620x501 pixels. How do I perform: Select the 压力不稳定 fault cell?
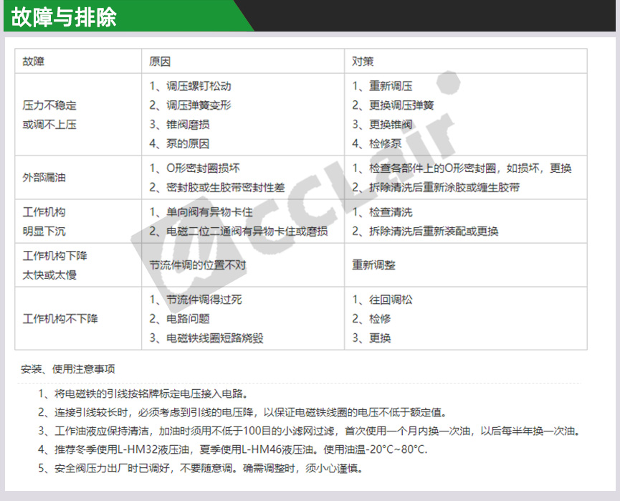(49, 105)
